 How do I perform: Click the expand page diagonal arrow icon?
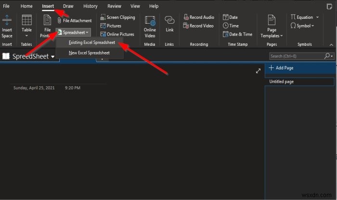point(258,71)
